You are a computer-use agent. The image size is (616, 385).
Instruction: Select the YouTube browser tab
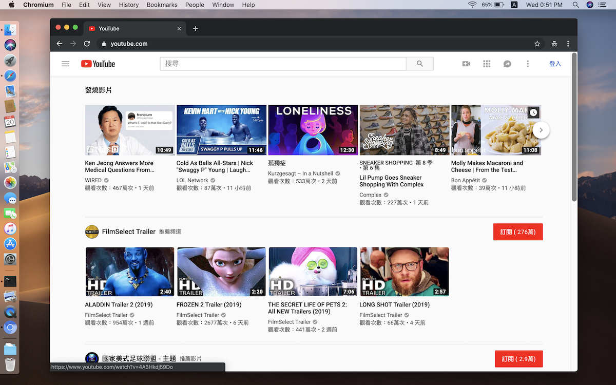point(134,29)
